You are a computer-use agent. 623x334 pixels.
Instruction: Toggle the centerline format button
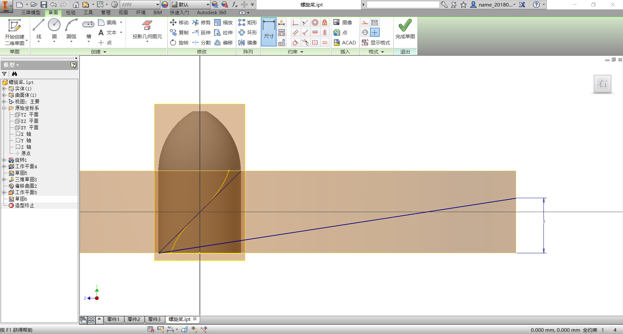point(365,32)
